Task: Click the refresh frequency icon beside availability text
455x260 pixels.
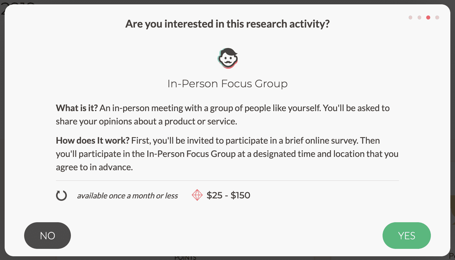Action: (x=61, y=195)
